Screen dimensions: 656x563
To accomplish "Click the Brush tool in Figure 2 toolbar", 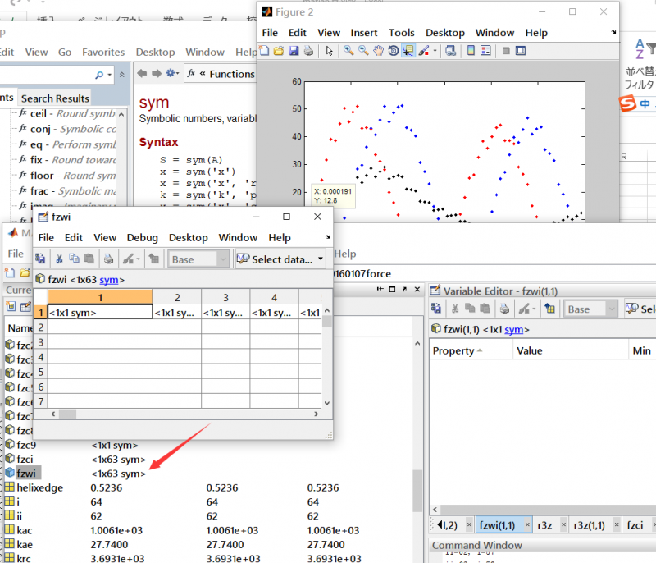I will (x=423, y=51).
